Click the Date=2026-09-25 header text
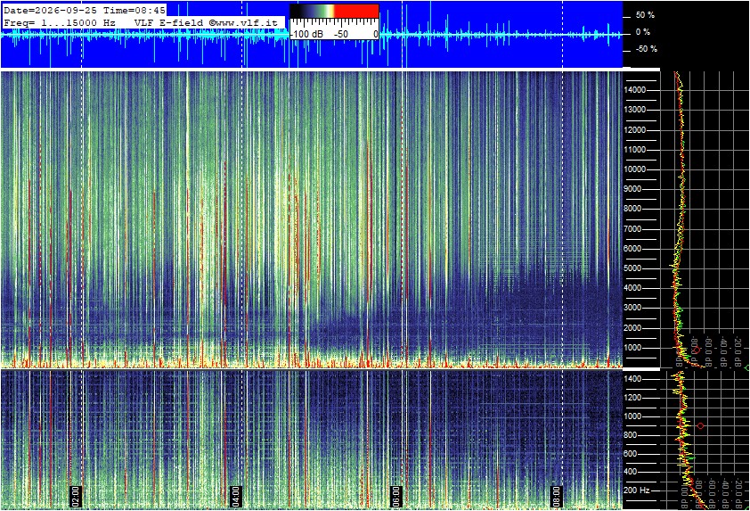 point(50,11)
